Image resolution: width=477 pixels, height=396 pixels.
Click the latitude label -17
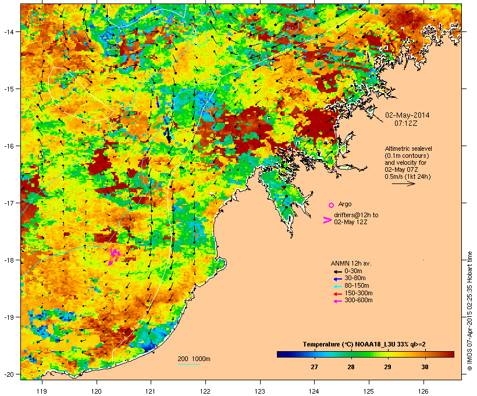8,203
